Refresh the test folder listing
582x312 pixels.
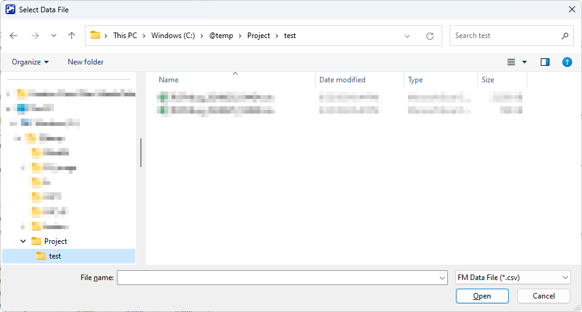tap(430, 36)
